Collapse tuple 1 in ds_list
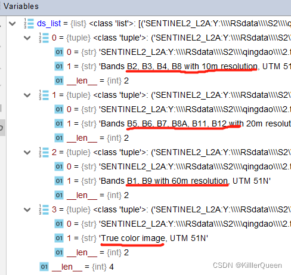291x275 pixels. pos(27,95)
